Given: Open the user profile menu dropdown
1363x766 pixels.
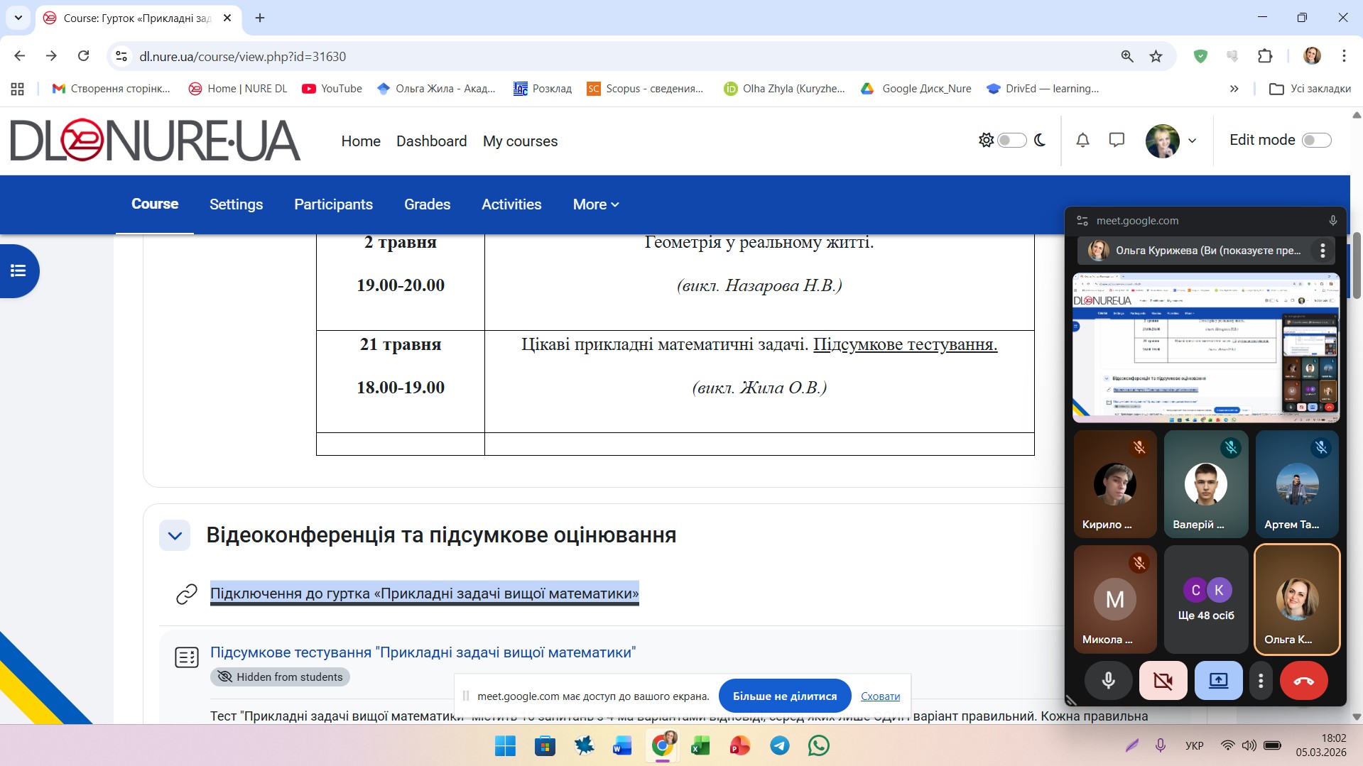Looking at the screenshot, I should point(1171,141).
